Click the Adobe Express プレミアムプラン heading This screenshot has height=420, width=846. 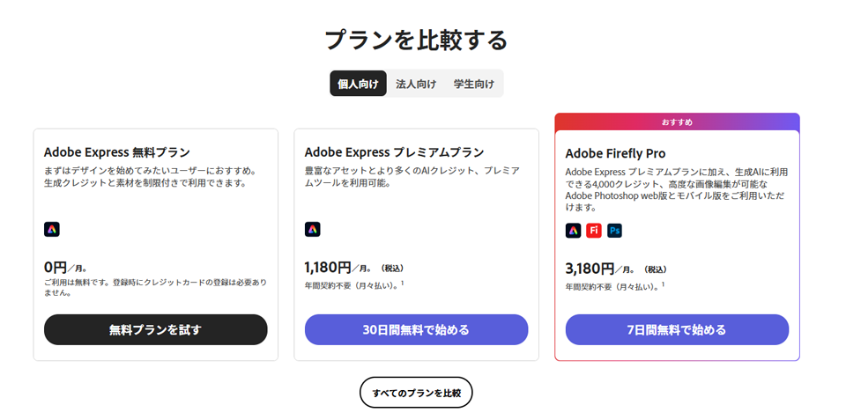click(x=394, y=152)
